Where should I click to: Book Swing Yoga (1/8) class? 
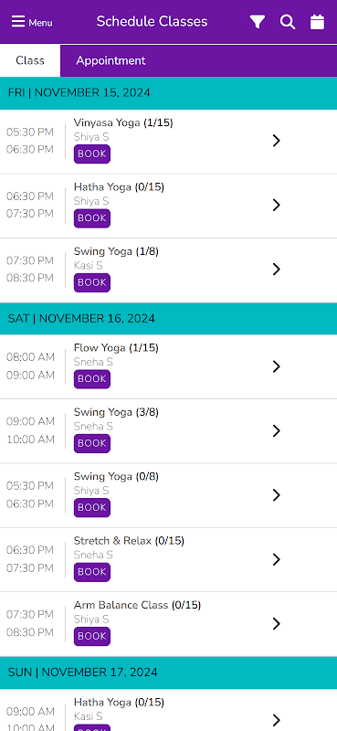(92, 282)
